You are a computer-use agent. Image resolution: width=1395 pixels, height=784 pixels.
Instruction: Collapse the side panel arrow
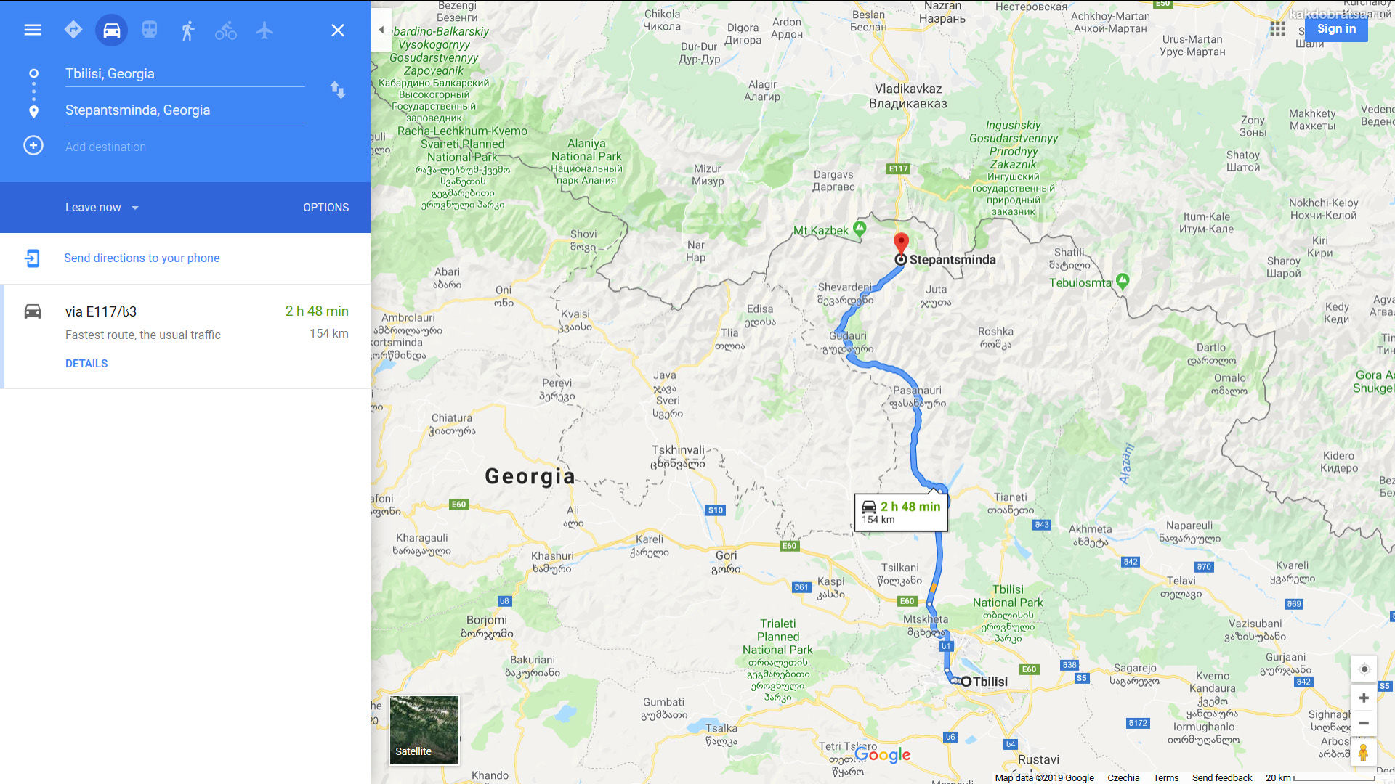(x=381, y=30)
